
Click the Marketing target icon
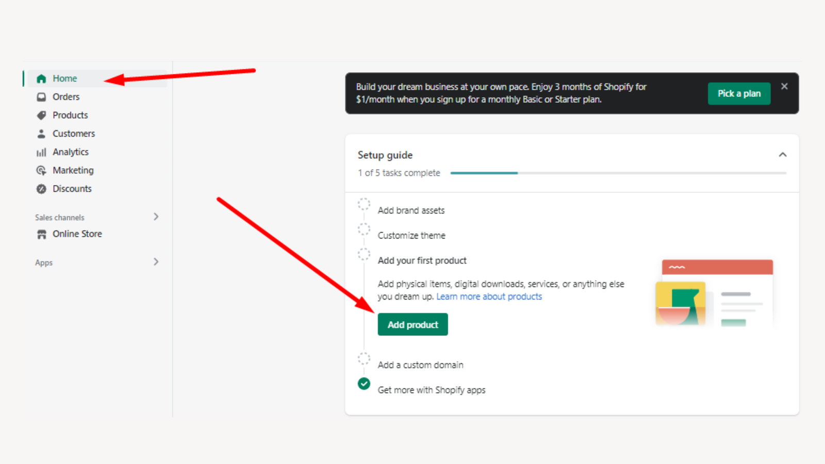coord(41,171)
